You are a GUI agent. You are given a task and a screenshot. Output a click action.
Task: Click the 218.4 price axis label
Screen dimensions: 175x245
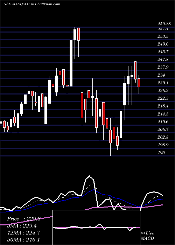point(163,106)
